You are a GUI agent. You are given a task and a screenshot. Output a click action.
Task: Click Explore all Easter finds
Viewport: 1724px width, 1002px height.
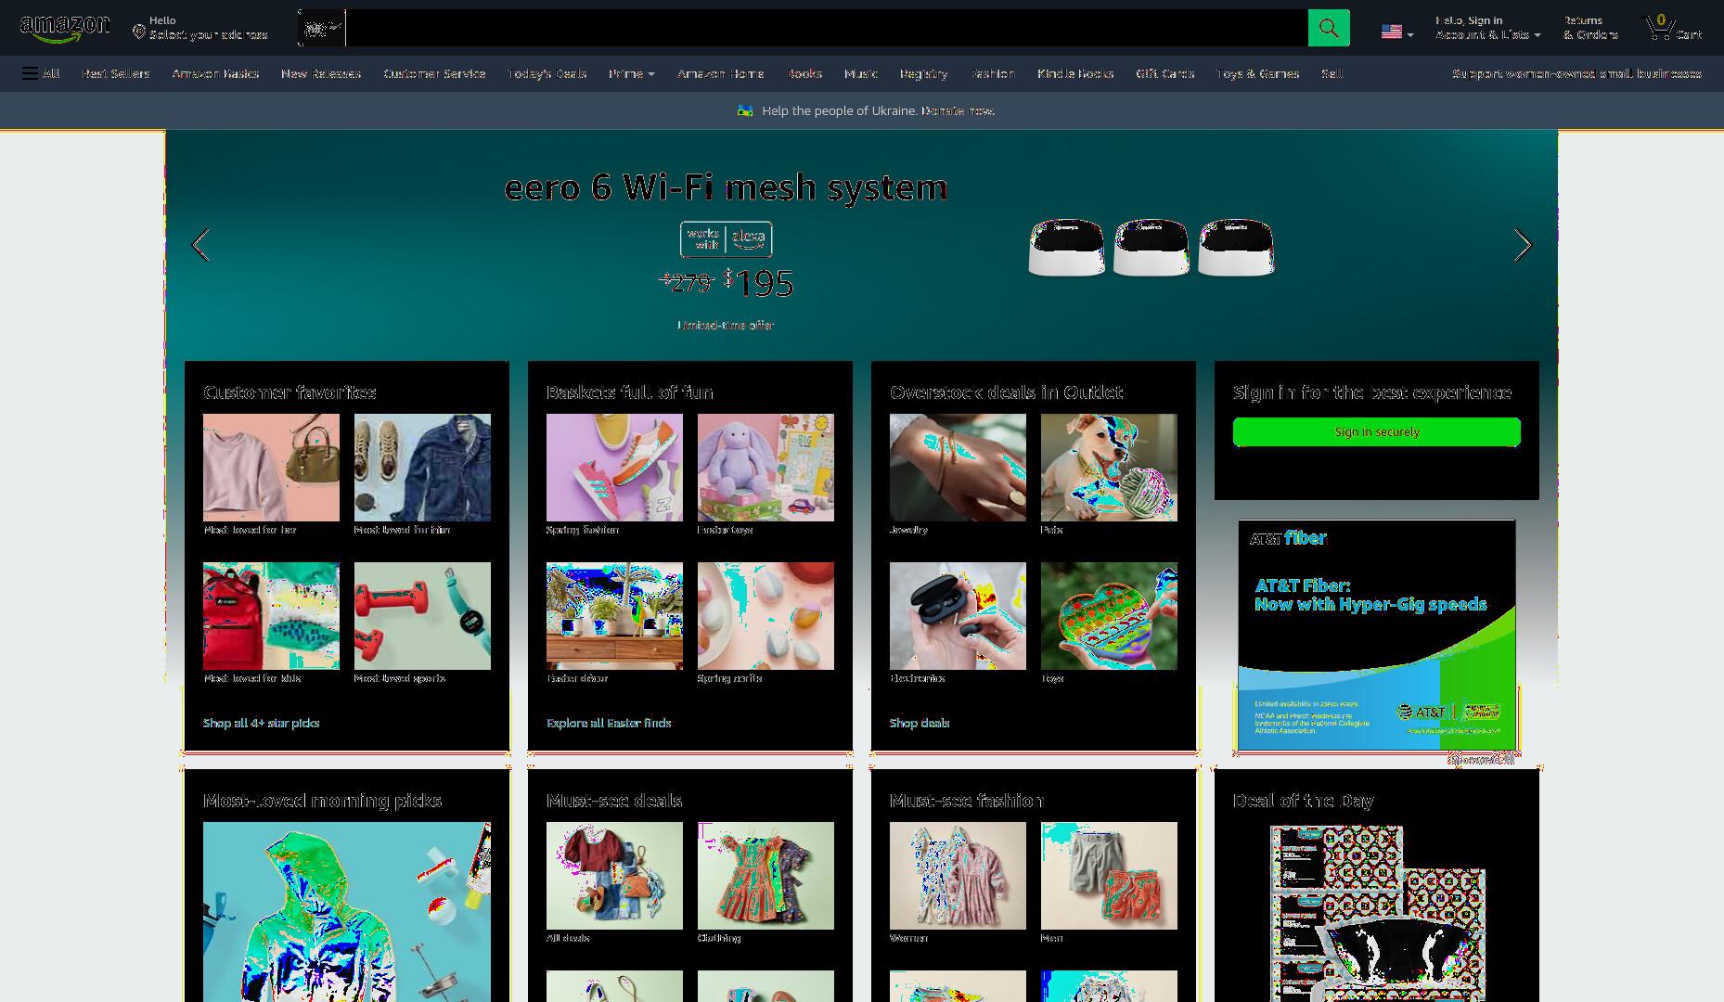(x=609, y=723)
